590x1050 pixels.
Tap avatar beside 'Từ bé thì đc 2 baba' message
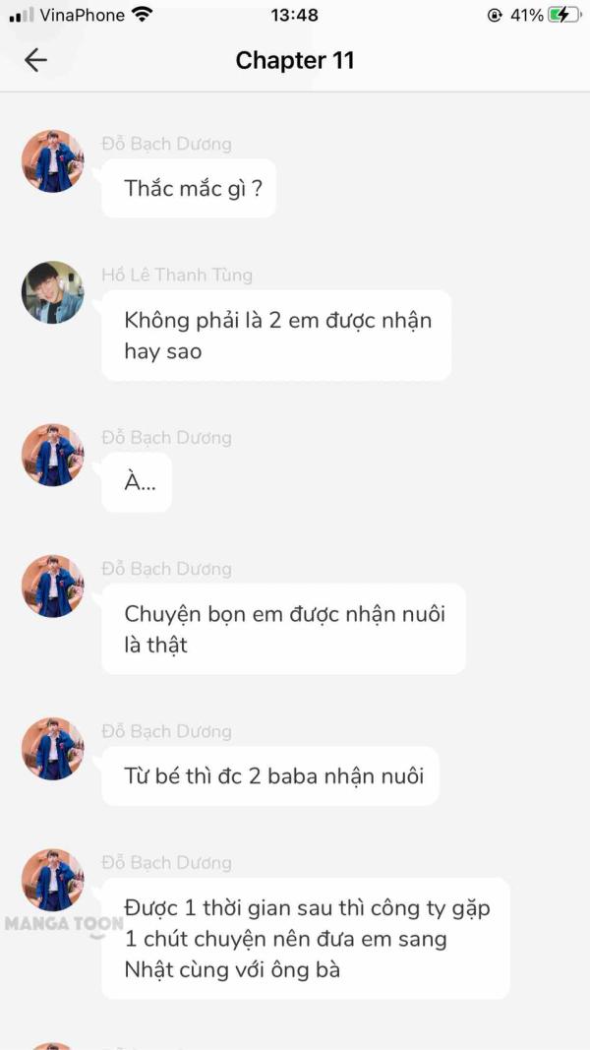[53, 749]
